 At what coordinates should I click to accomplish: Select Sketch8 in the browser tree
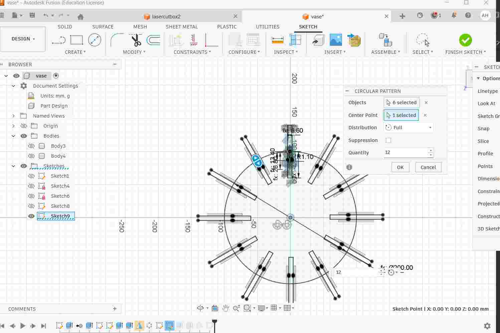pyautogui.click(x=60, y=206)
